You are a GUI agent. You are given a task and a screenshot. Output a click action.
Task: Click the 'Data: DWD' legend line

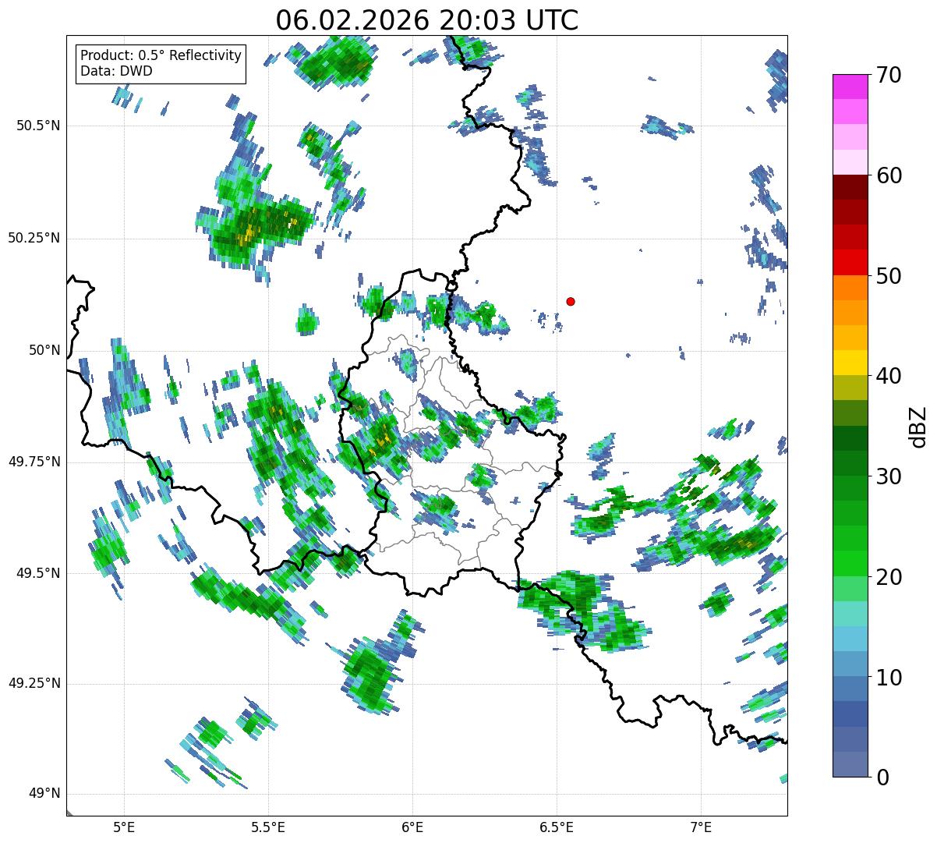(117, 71)
